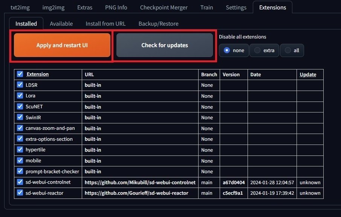Go to the Extras tab
This screenshot has width=341, height=217.
pos(85,8)
